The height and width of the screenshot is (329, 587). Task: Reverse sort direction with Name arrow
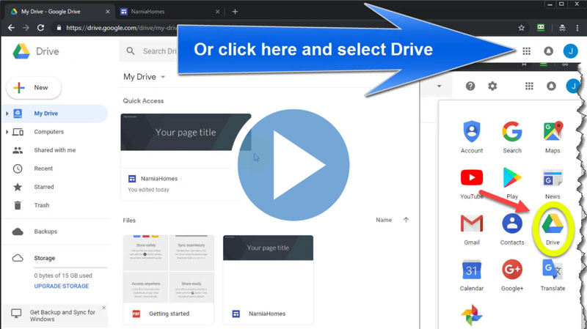click(406, 220)
